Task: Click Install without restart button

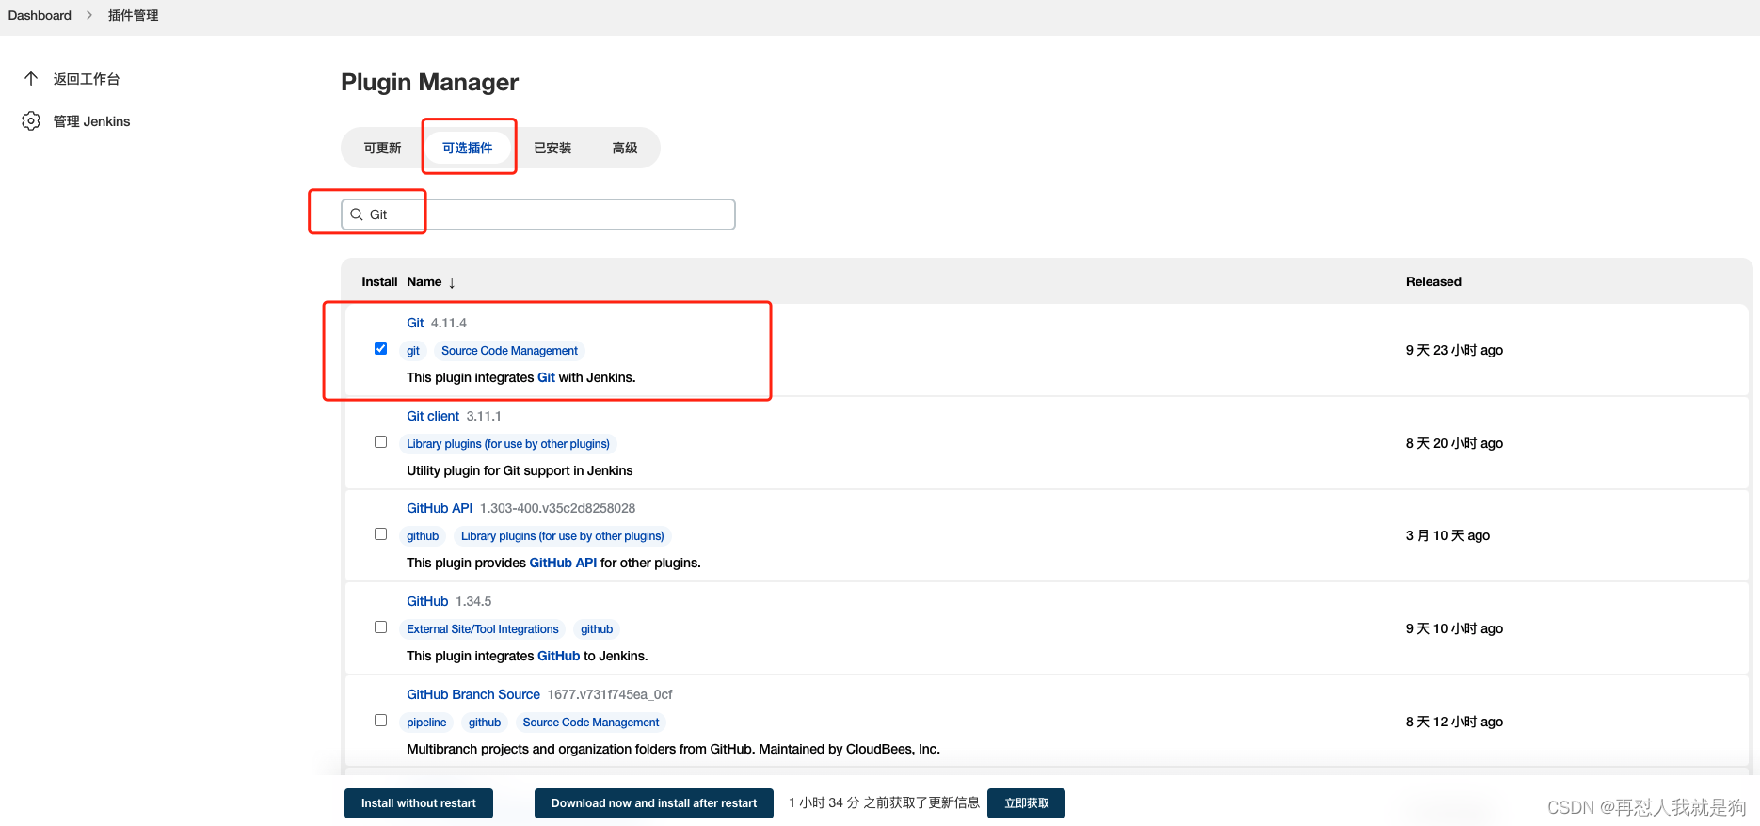Action: [419, 803]
